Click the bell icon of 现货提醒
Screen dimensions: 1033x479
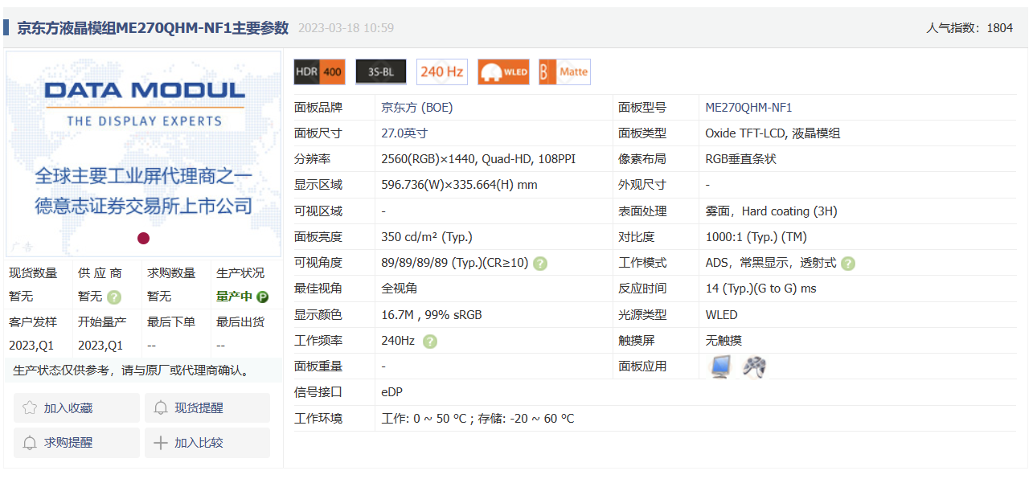click(161, 408)
